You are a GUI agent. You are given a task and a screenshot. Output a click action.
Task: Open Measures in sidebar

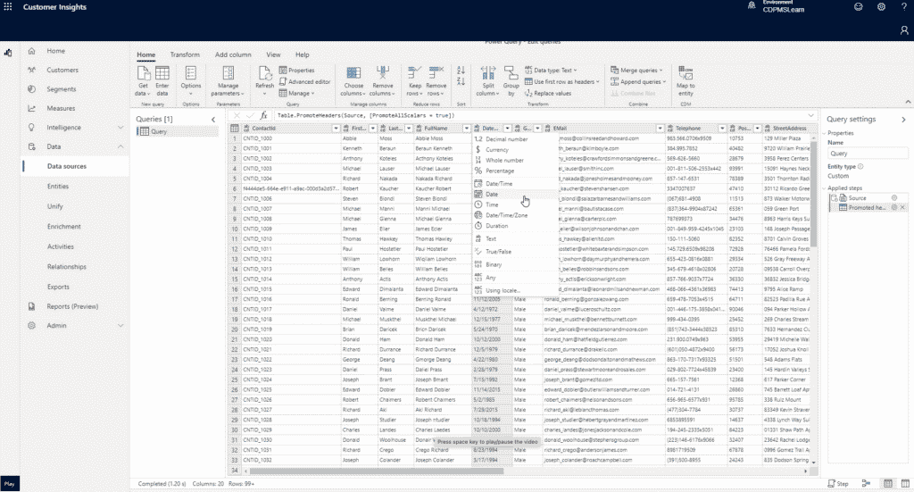coord(61,108)
